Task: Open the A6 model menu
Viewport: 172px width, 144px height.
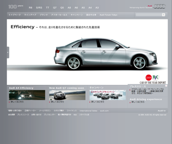Action: coord(76,8)
